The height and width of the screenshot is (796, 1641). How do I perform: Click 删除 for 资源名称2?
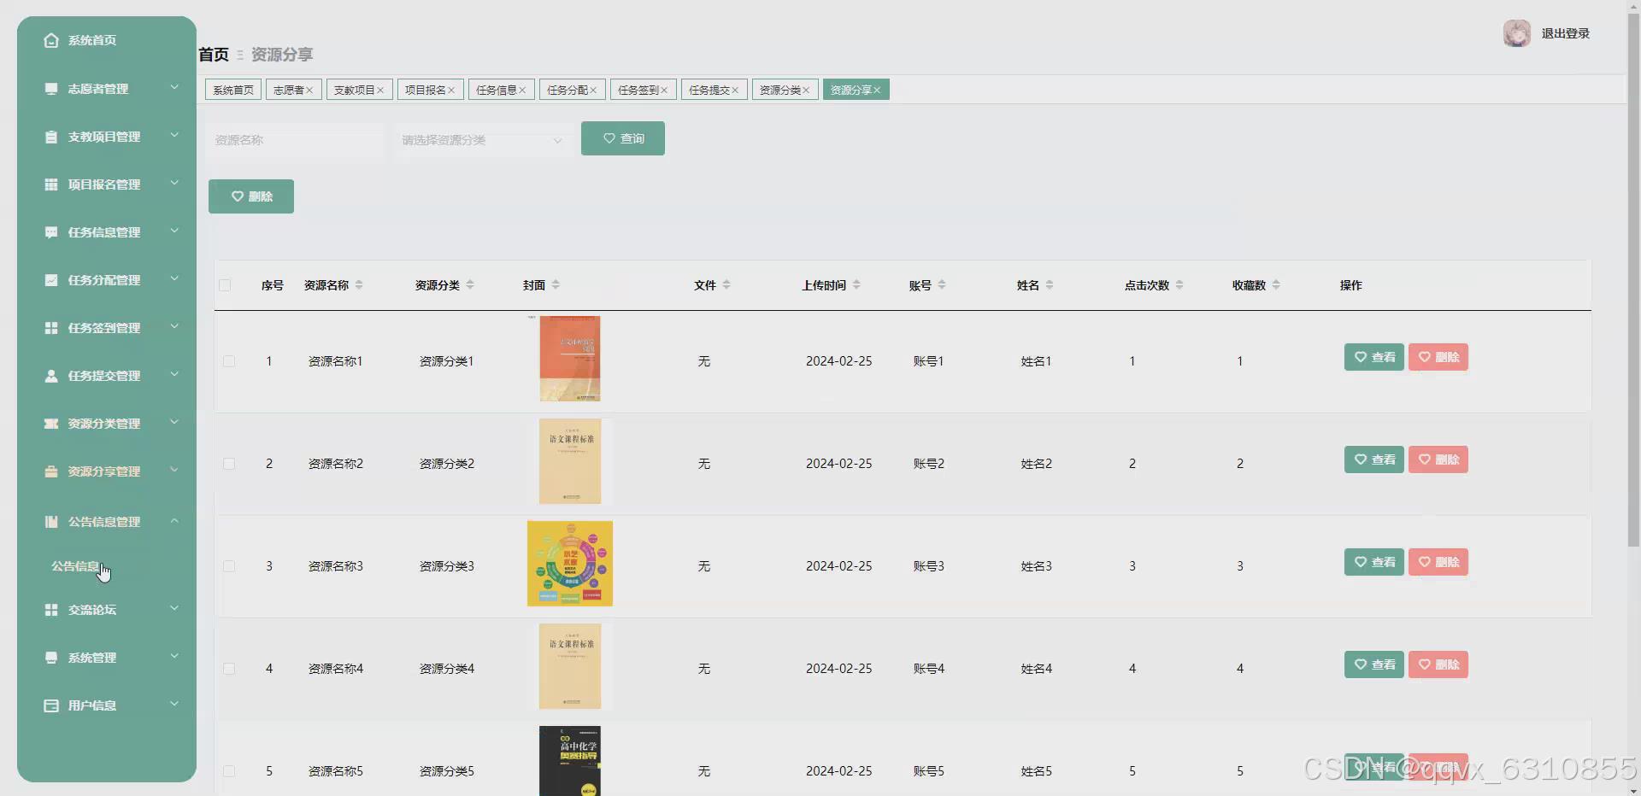pyautogui.click(x=1438, y=459)
